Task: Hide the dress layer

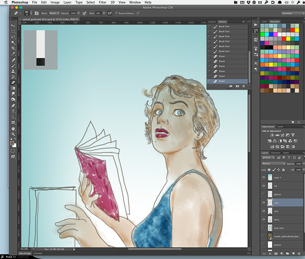Action: click(x=264, y=219)
